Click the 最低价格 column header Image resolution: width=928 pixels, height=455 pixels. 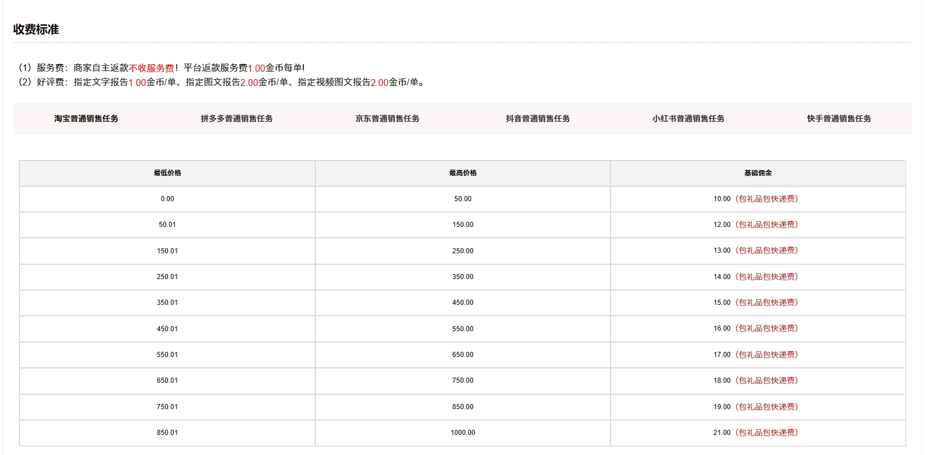click(x=167, y=173)
